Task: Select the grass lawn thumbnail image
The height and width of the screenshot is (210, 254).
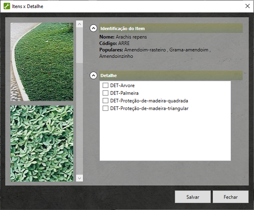Action: [x=42, y=61]
